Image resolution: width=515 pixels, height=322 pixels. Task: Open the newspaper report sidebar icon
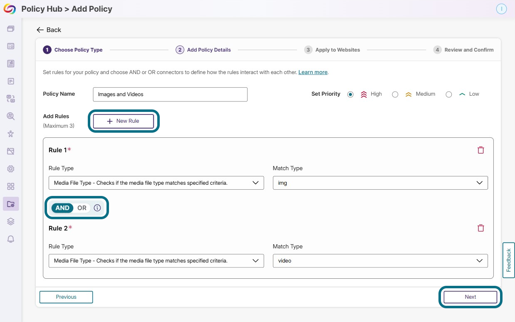[11, 64]
